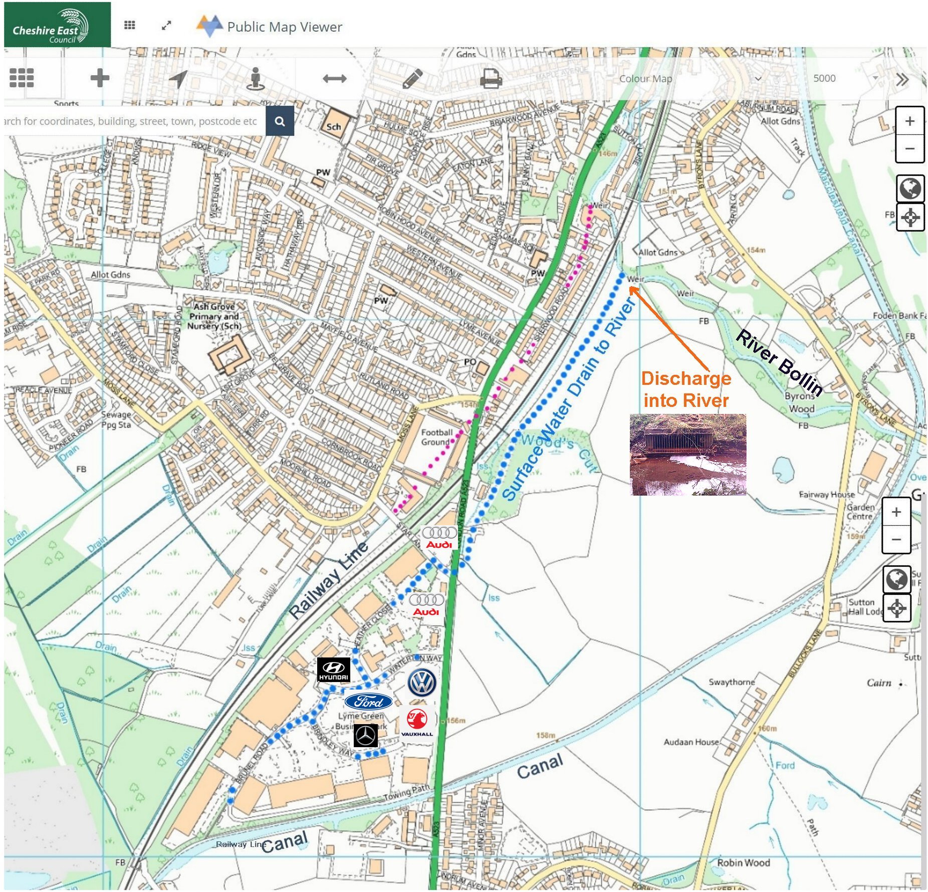Click the 'Surface Water Drain to River' label
Image resolution: width=928 pixels, height=892 pixels.
pos(569,399)
